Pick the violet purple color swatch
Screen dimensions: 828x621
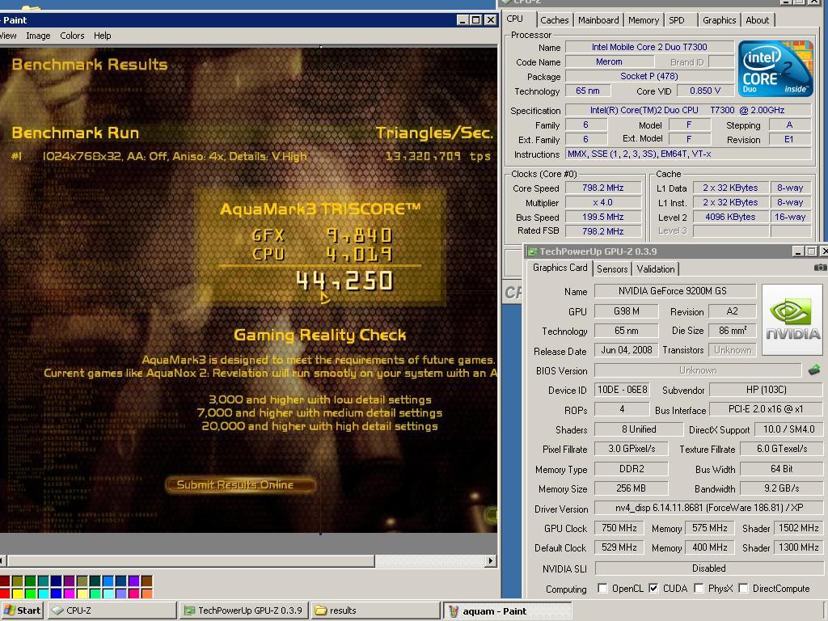pos(133,581)
